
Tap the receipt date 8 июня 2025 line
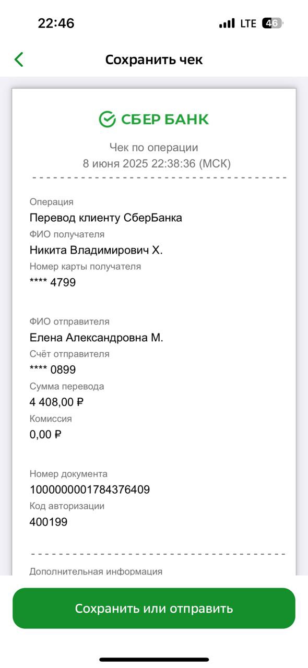(157, 163)
